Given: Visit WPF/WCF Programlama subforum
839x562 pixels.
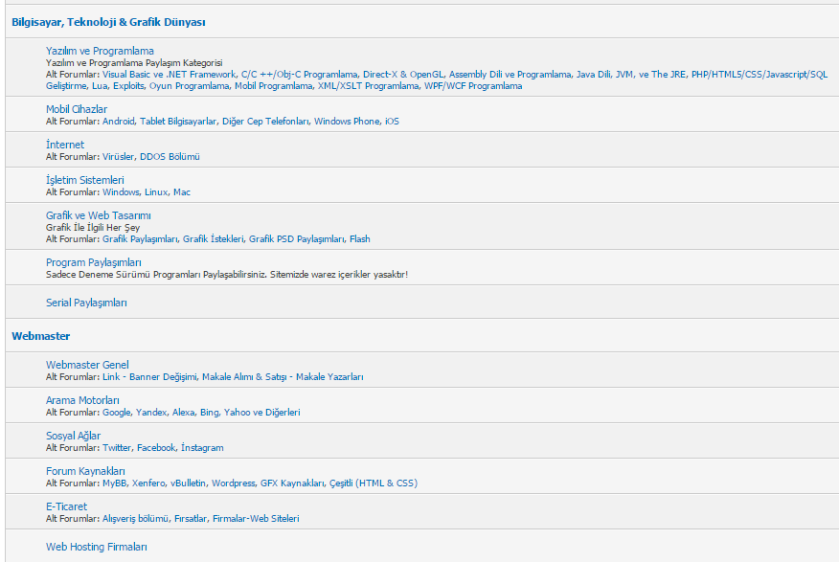Looking at the screenshot, I should pos(473,86).
